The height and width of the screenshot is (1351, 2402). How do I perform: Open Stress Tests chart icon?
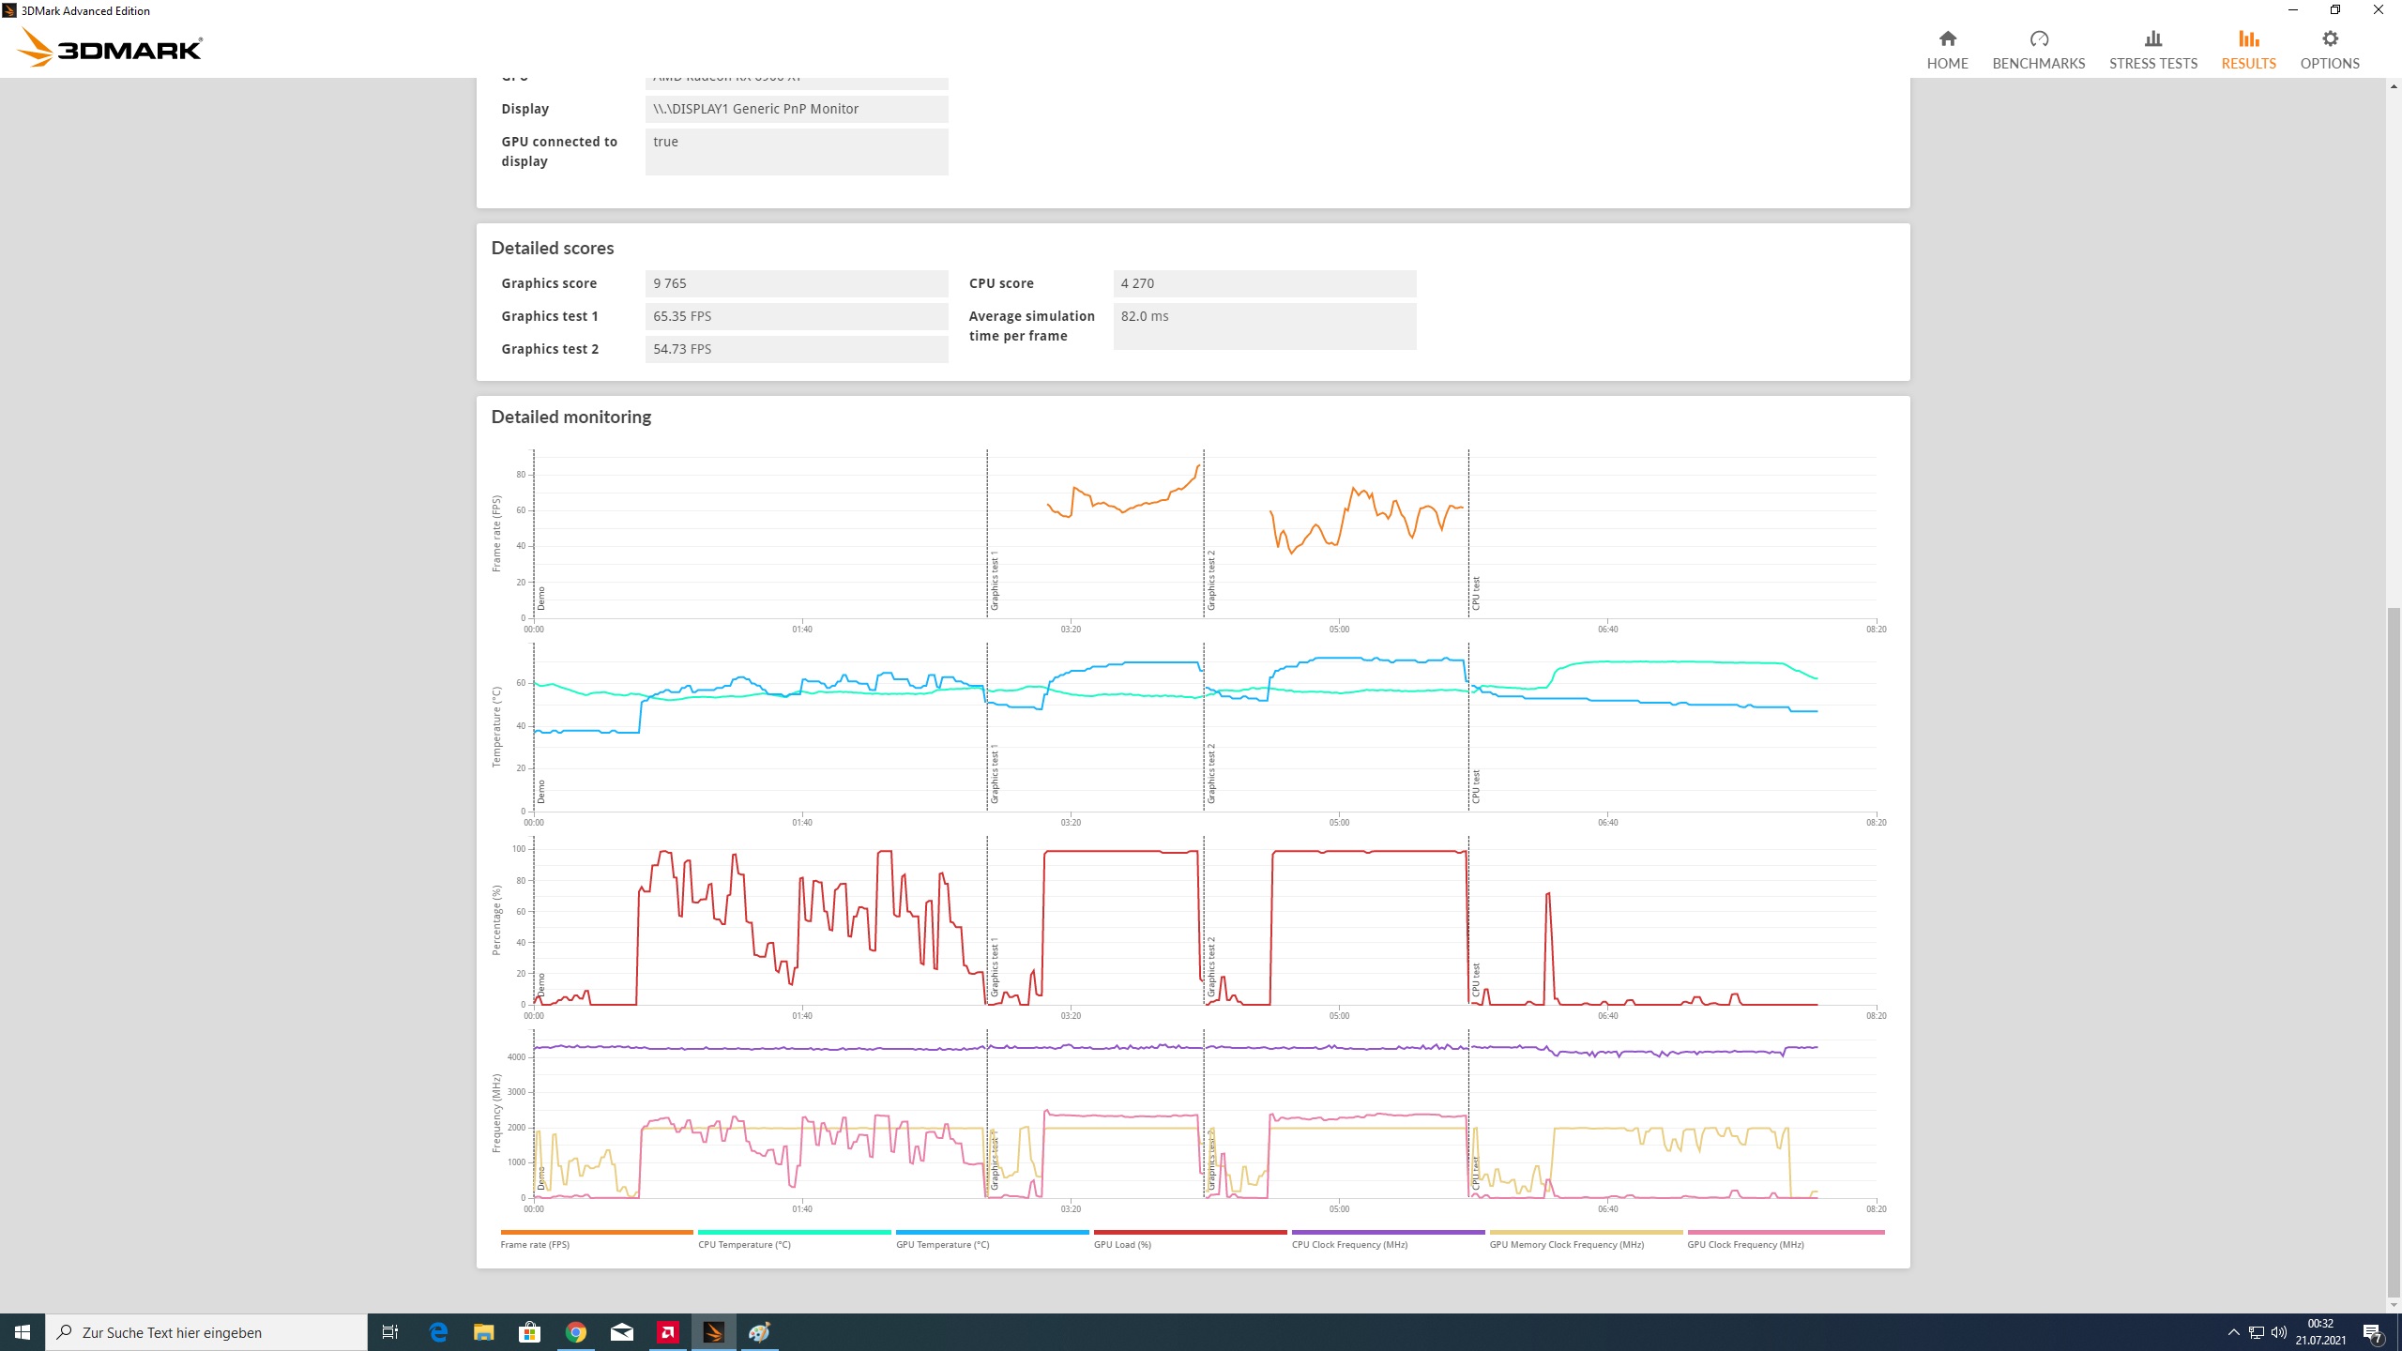coord(2152,38)
